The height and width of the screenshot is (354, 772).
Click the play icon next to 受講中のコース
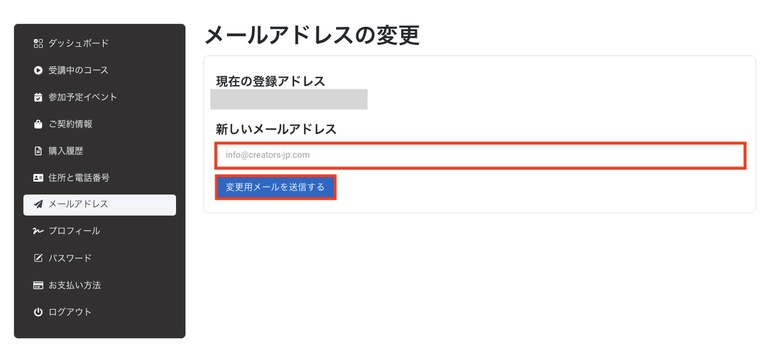38,70
